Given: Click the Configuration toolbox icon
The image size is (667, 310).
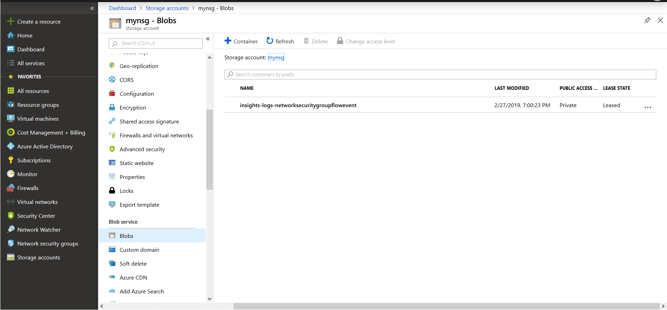Looking at the screenshot, I should (112, 94).
